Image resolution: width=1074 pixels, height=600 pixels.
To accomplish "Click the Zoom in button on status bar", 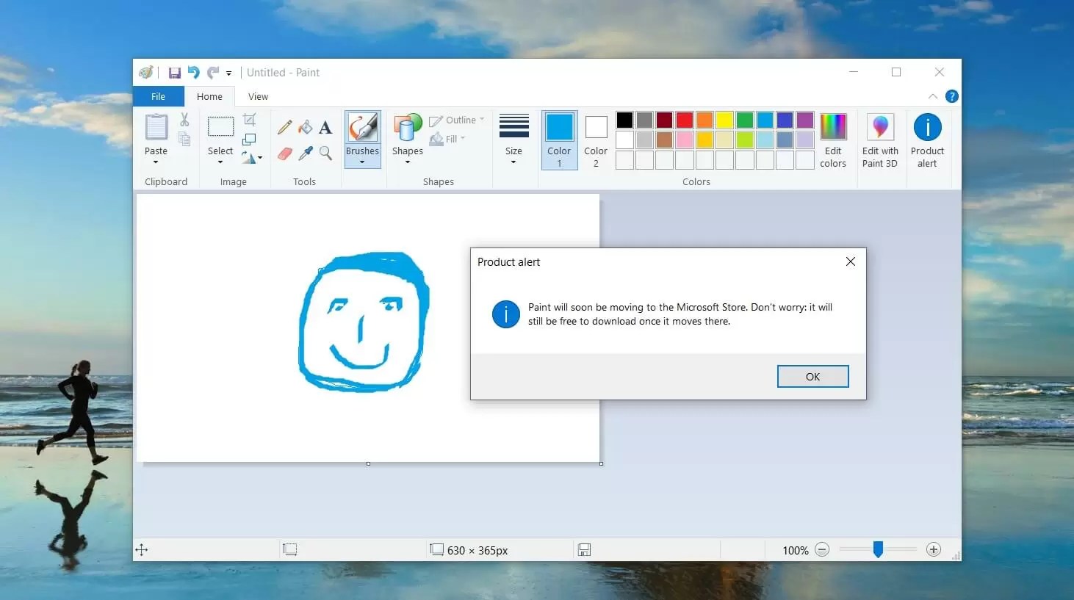I will tap(933, 549).
